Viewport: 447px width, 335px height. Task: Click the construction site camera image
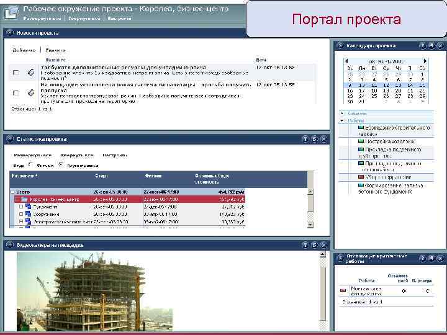coord(94,292)
